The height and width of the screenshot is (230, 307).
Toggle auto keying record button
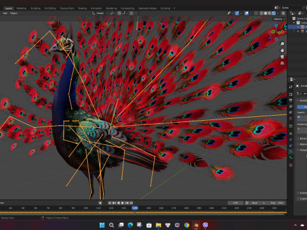click(x=100, y=203)
